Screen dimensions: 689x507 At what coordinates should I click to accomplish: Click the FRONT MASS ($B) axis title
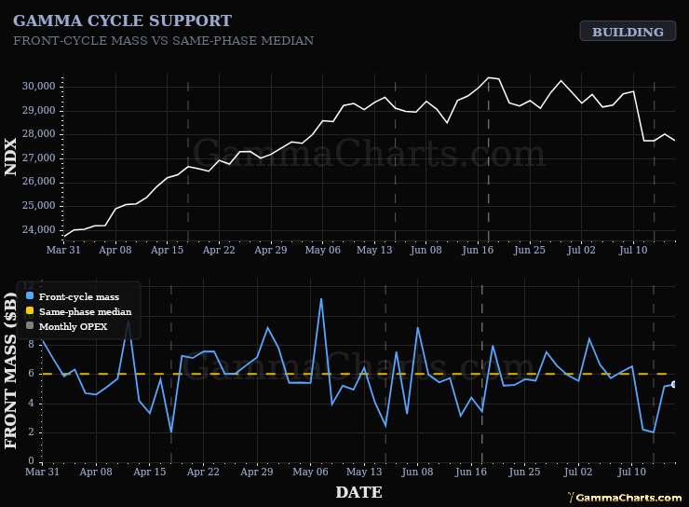point(10,370)
